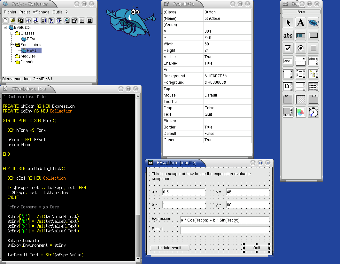Open the Projet menu
340x264 pixels.
point(25,12)
